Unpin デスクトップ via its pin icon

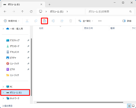click(28, 40)
